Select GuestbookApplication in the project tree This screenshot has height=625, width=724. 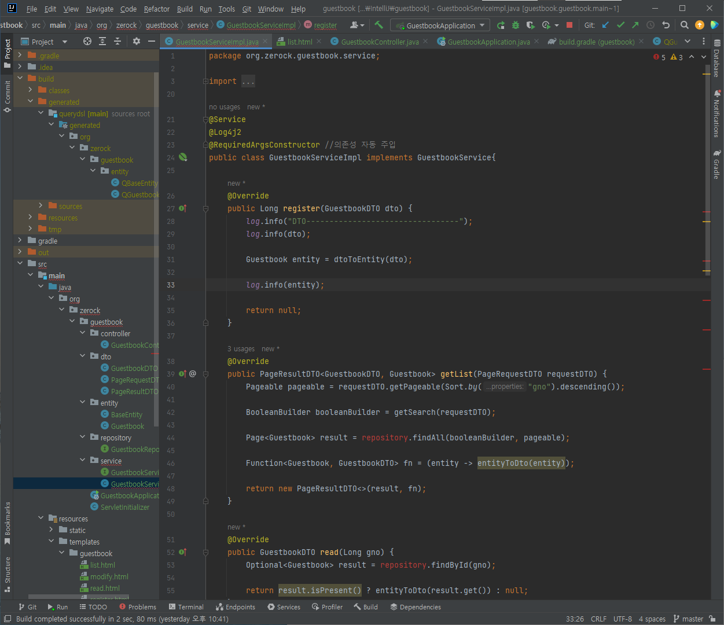129,495
